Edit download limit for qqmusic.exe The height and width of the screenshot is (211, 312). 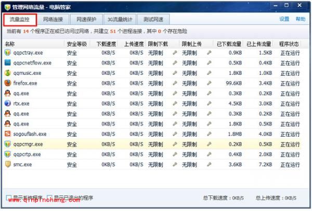point(175,73)
